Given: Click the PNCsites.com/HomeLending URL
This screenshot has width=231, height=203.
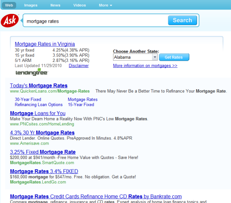Looking at the screenshot, I should pos(42,124).
